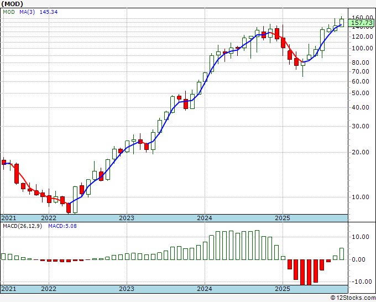Click 2022 on the price chart timeline

pyautogui.click(x=49, y=218)
